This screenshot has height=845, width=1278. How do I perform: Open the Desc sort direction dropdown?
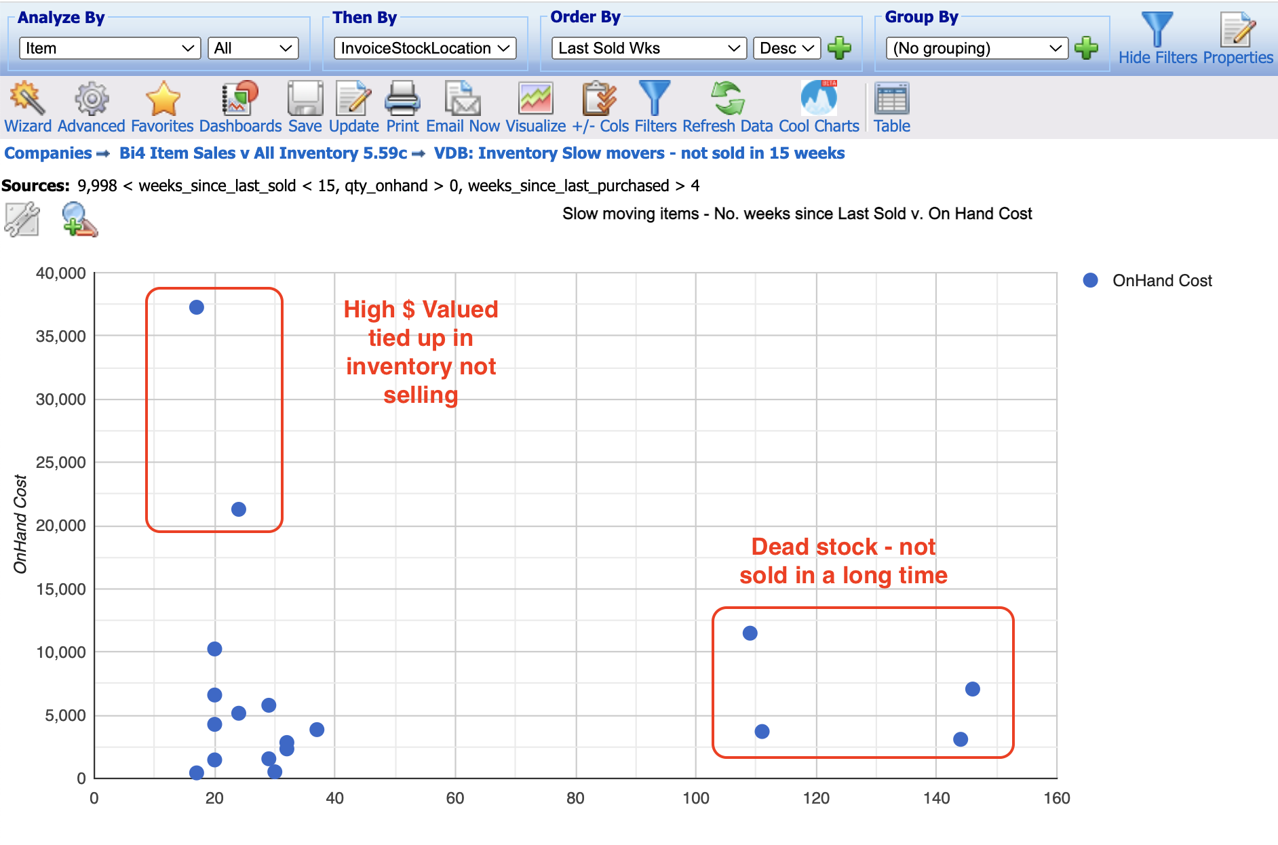pyautogui.click(x=786, y=47)
